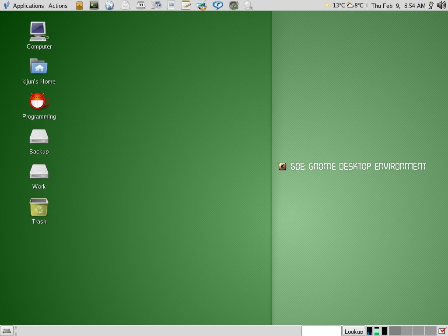Open the Work drive icon

[x=39, y=177]
